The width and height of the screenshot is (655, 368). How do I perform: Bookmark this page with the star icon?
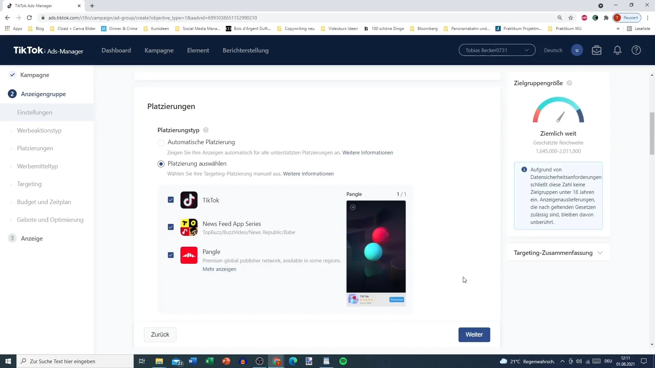(571, 18)
